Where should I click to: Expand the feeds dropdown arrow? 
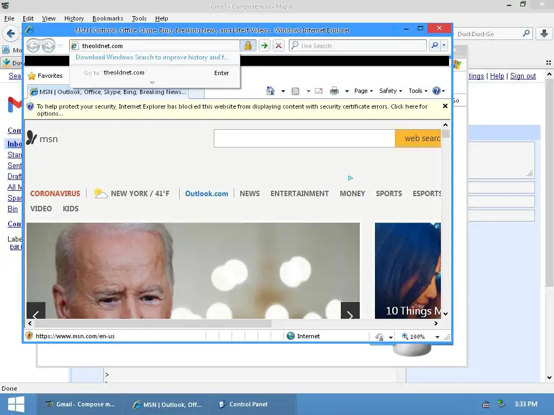click(308, 91)
